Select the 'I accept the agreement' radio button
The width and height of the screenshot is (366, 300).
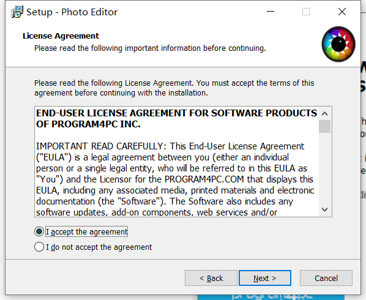click(x=39, y=231)
